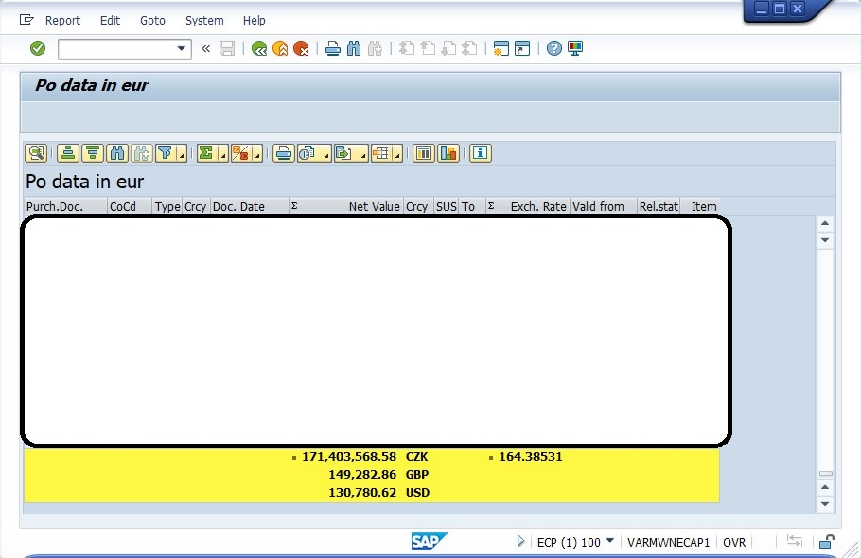Open the Report menu

pyautogui.click(x=62, y=20)
